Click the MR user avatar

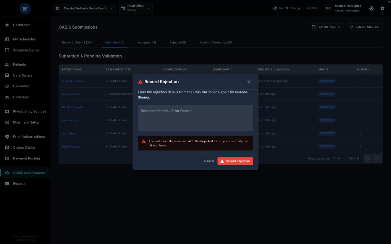click(x=328, y=8)
